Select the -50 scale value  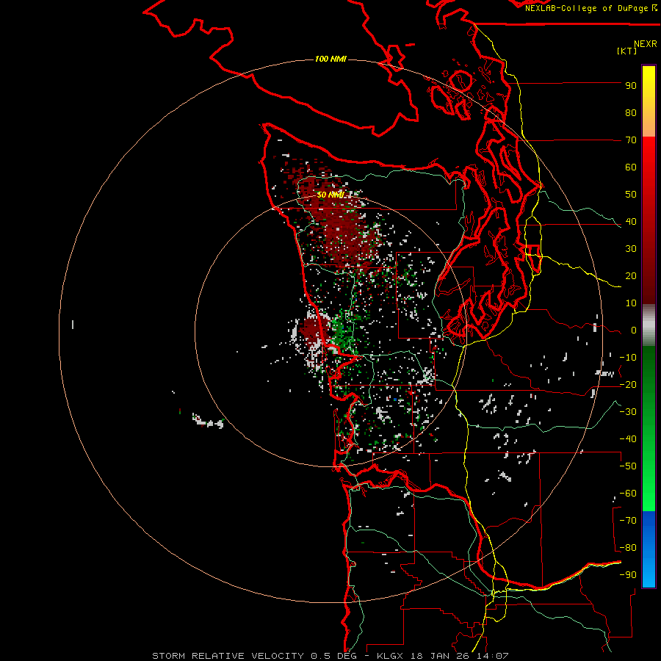click(x=628, y=466)
